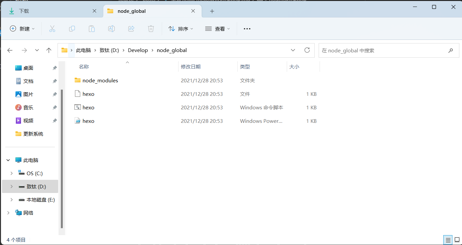Click 此电脑 in the address breadcrumb
462x245 pixels.
click(83, 50)
